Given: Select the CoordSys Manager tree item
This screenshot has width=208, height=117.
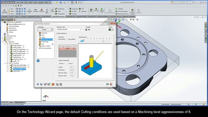Looking at the screenshot, I should point(14,26).
